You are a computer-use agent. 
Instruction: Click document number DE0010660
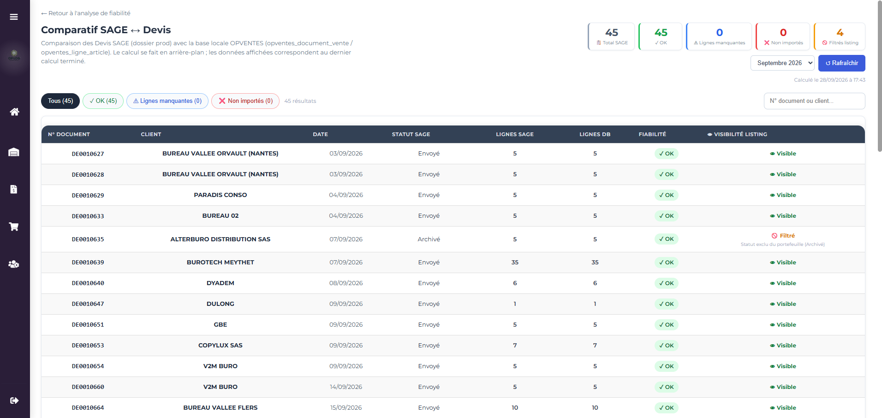point(88,388)
